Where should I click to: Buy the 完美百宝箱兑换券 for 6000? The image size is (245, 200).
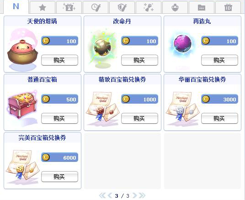coord(59,177)
